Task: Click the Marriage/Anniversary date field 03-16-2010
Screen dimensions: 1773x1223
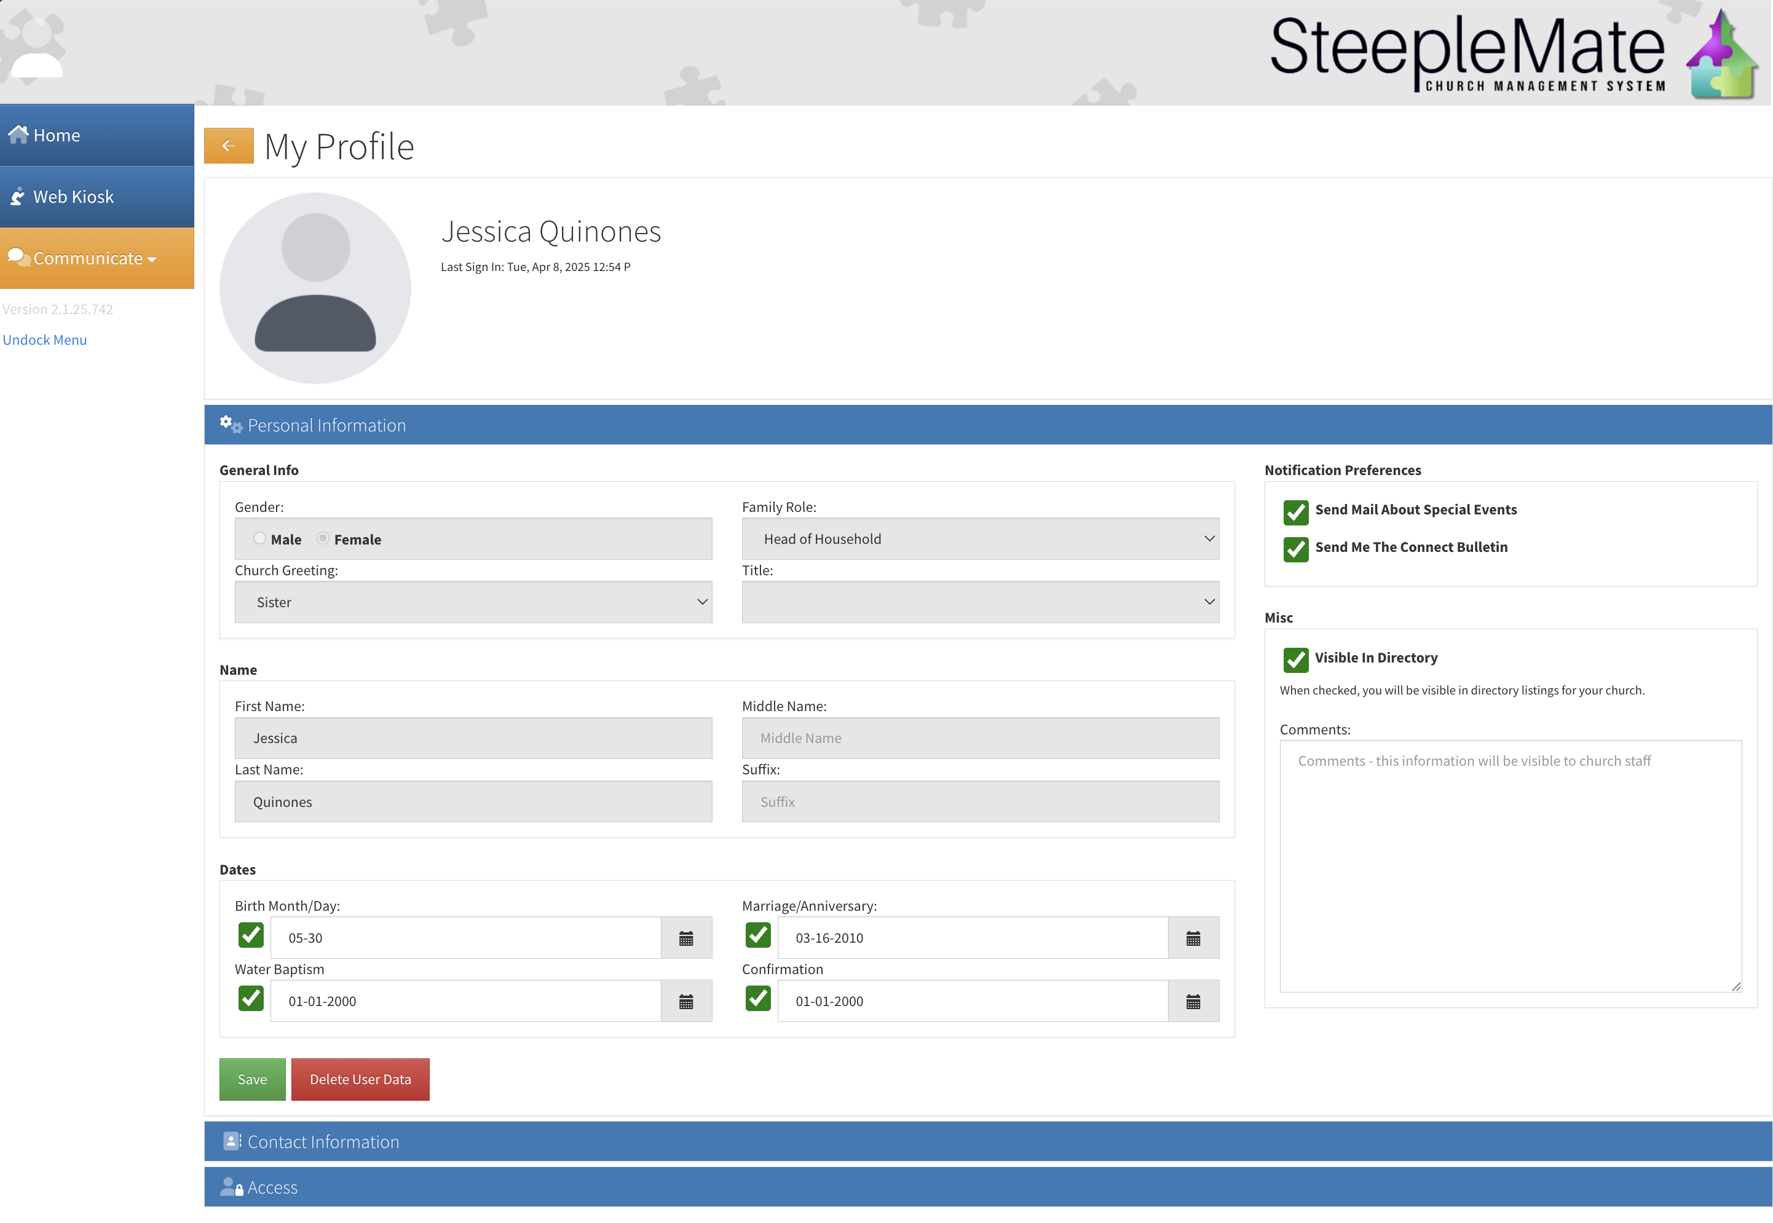Action: 973,938
